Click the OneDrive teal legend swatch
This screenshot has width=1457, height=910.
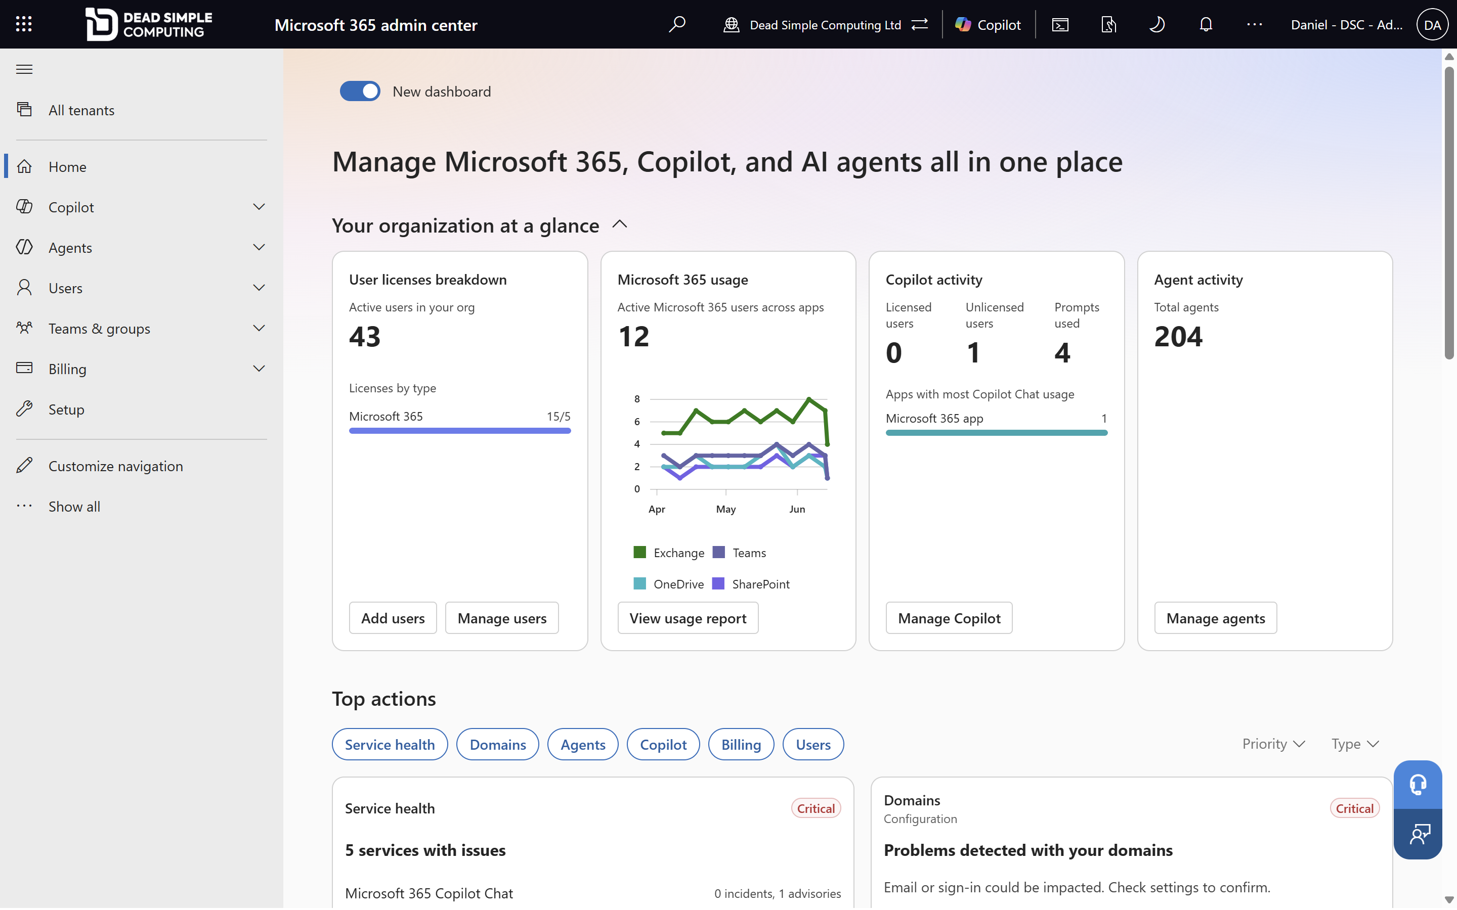point(639,583)
